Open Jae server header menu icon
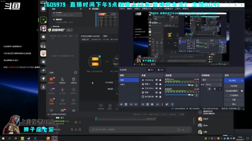 pos(81,9)
